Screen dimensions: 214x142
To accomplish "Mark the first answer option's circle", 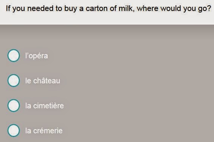I will 14,56.
